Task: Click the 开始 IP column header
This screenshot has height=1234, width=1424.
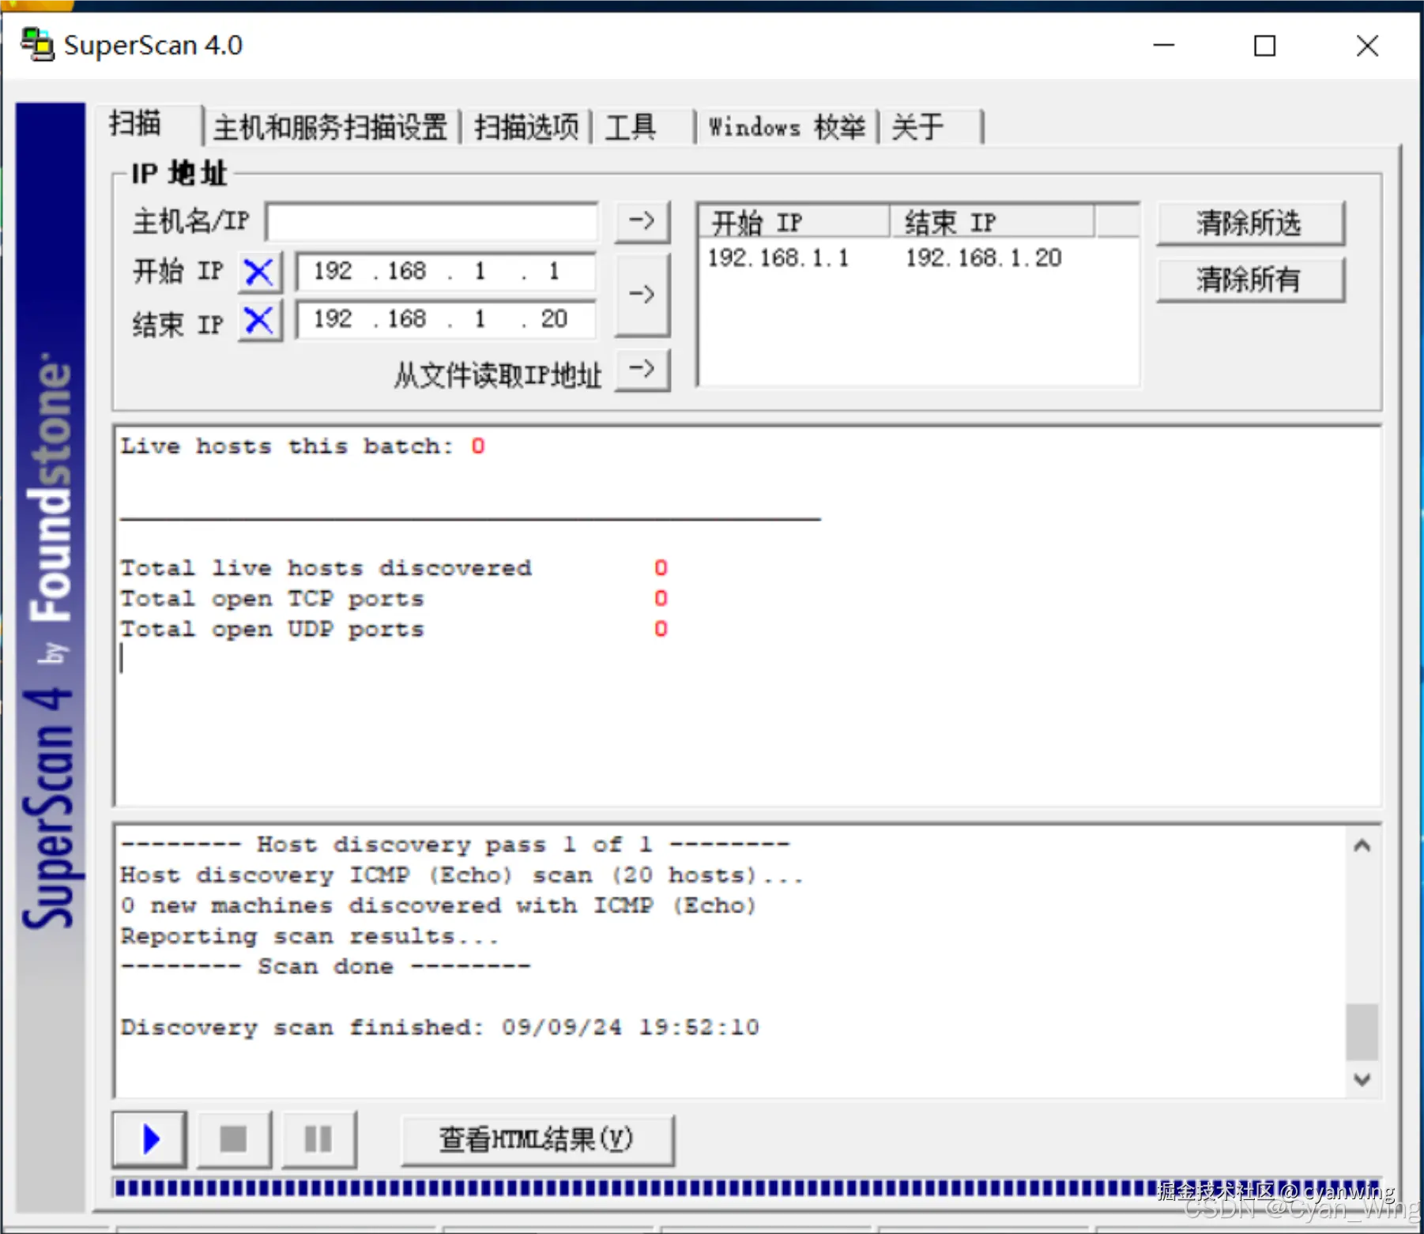Action: tap(795, 223)
